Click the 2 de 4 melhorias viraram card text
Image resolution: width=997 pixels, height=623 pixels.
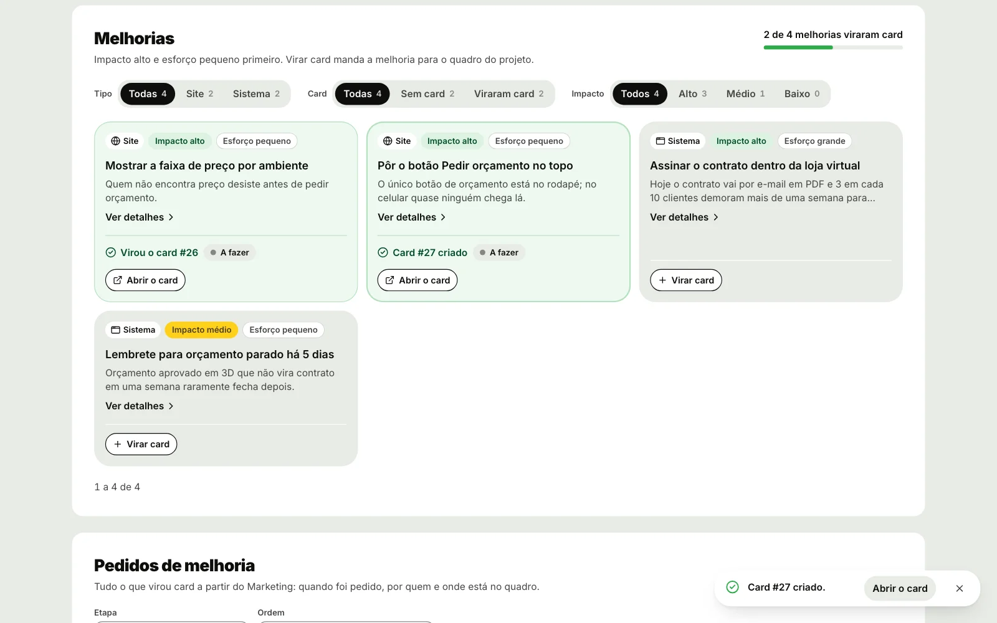click(x=833, y=35)
